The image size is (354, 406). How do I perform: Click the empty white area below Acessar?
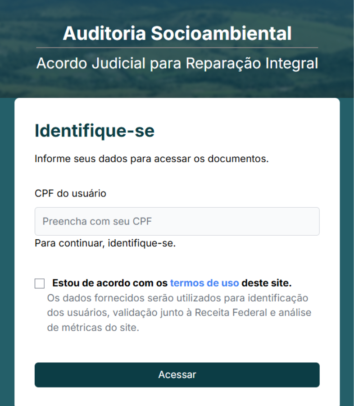point(177,398)
